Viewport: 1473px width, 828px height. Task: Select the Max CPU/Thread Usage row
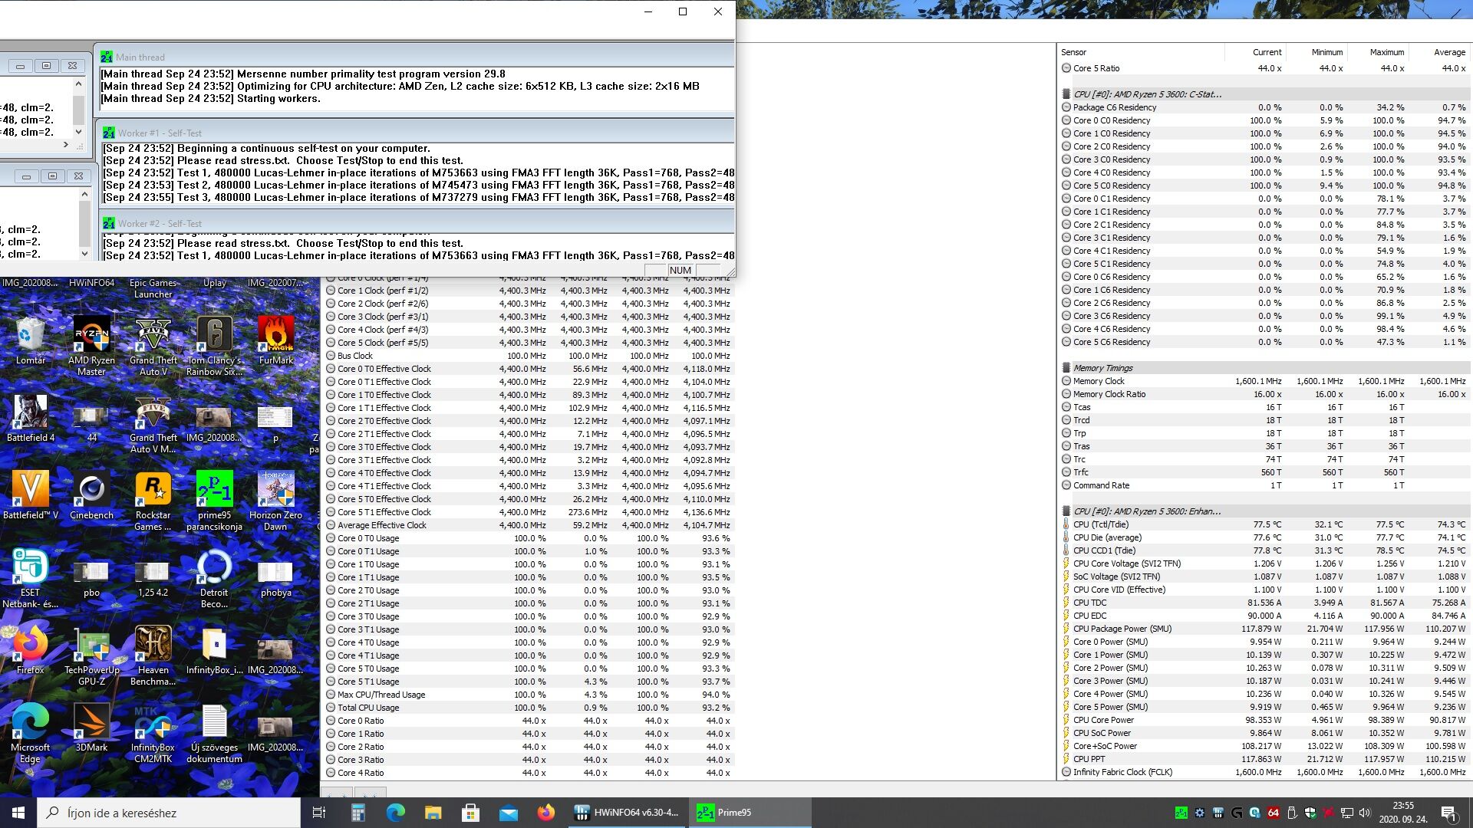(x=528, y=695)
